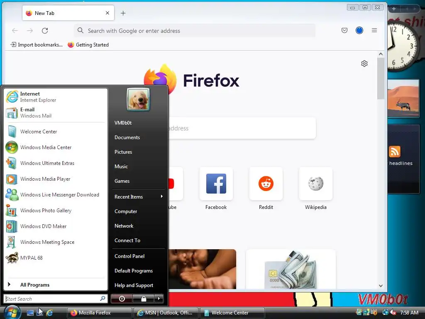
Task: Open a new Firefox tab with plus
Action: click(x=123, y=13)
